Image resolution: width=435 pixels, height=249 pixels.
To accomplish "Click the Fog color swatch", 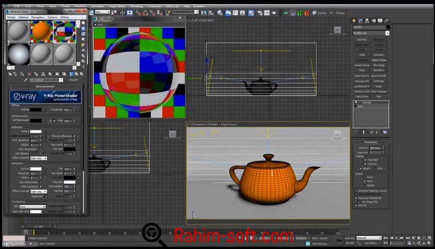I will coord(70,182).
